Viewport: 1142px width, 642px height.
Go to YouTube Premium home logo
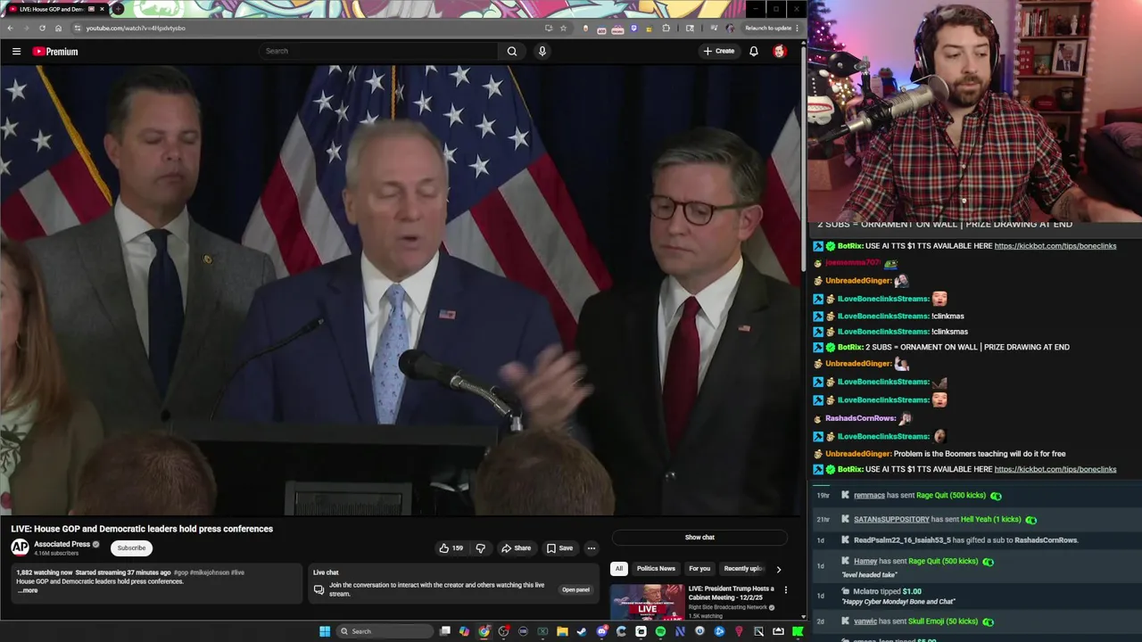click(55, 51)
